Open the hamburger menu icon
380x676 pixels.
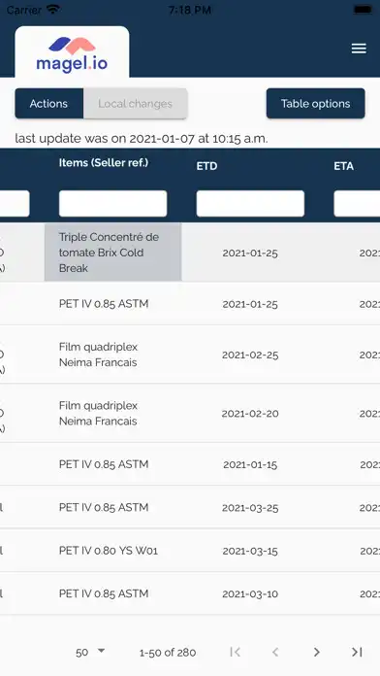pos(359,49)
